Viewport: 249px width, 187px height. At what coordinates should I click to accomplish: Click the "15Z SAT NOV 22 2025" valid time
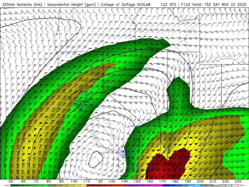point(225,5)
